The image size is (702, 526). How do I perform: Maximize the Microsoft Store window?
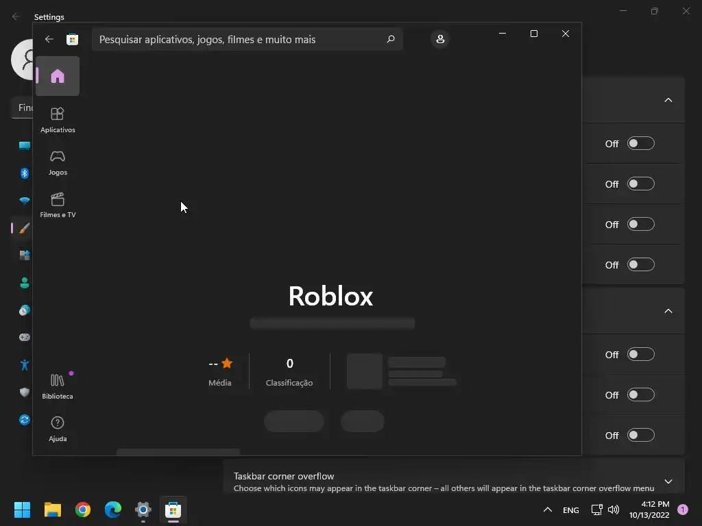533,34
